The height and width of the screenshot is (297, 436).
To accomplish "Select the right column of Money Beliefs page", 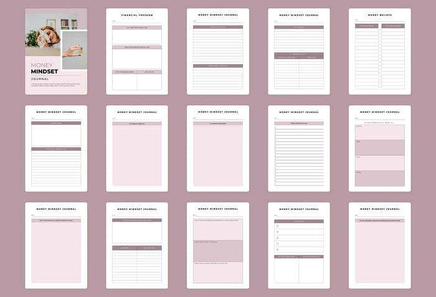I will (x=393, y=57).
